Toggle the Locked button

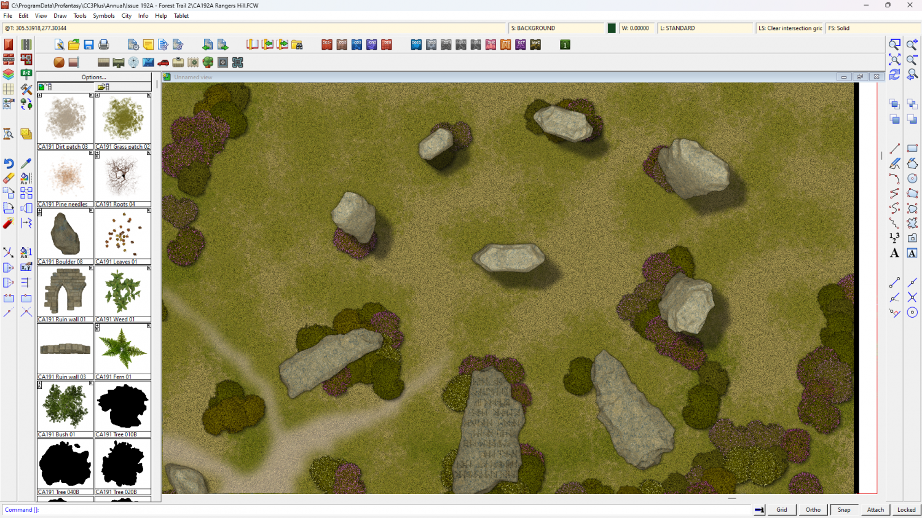tap(907, 509)
